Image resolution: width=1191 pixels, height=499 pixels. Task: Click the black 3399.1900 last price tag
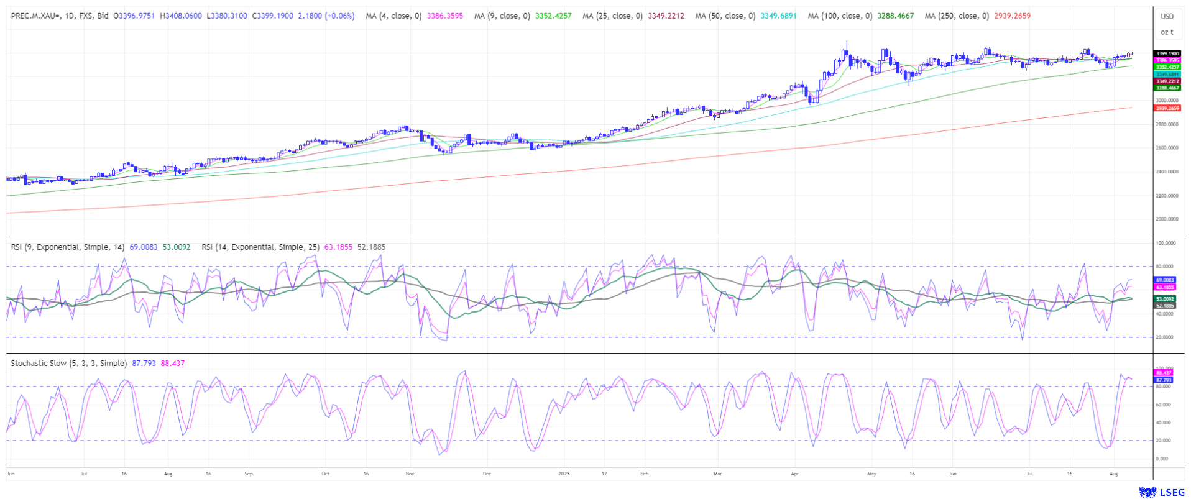pos(1167,53)
